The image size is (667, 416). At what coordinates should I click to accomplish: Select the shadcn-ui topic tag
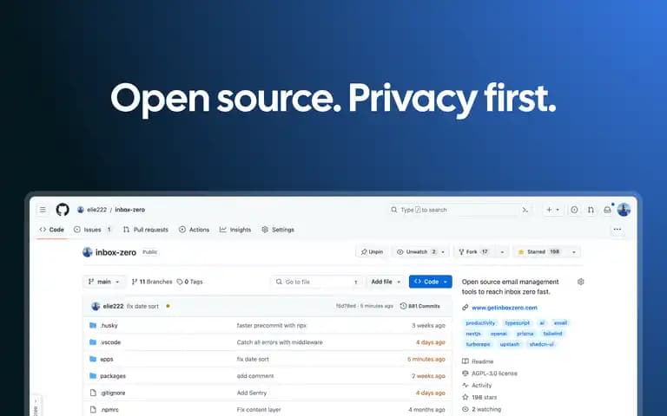pyautogui.click(x=541, y=344)
